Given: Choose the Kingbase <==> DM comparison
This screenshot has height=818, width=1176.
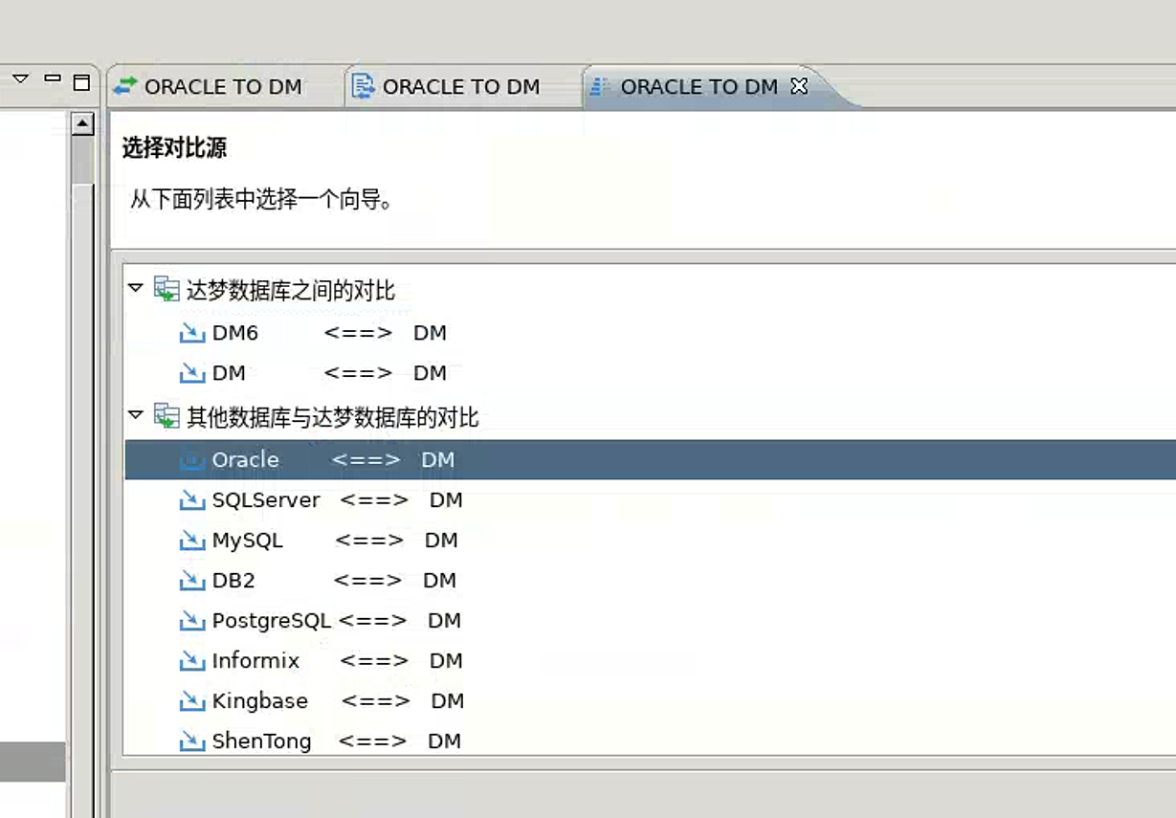Looking at the screenshot, I should coord(338,701).
